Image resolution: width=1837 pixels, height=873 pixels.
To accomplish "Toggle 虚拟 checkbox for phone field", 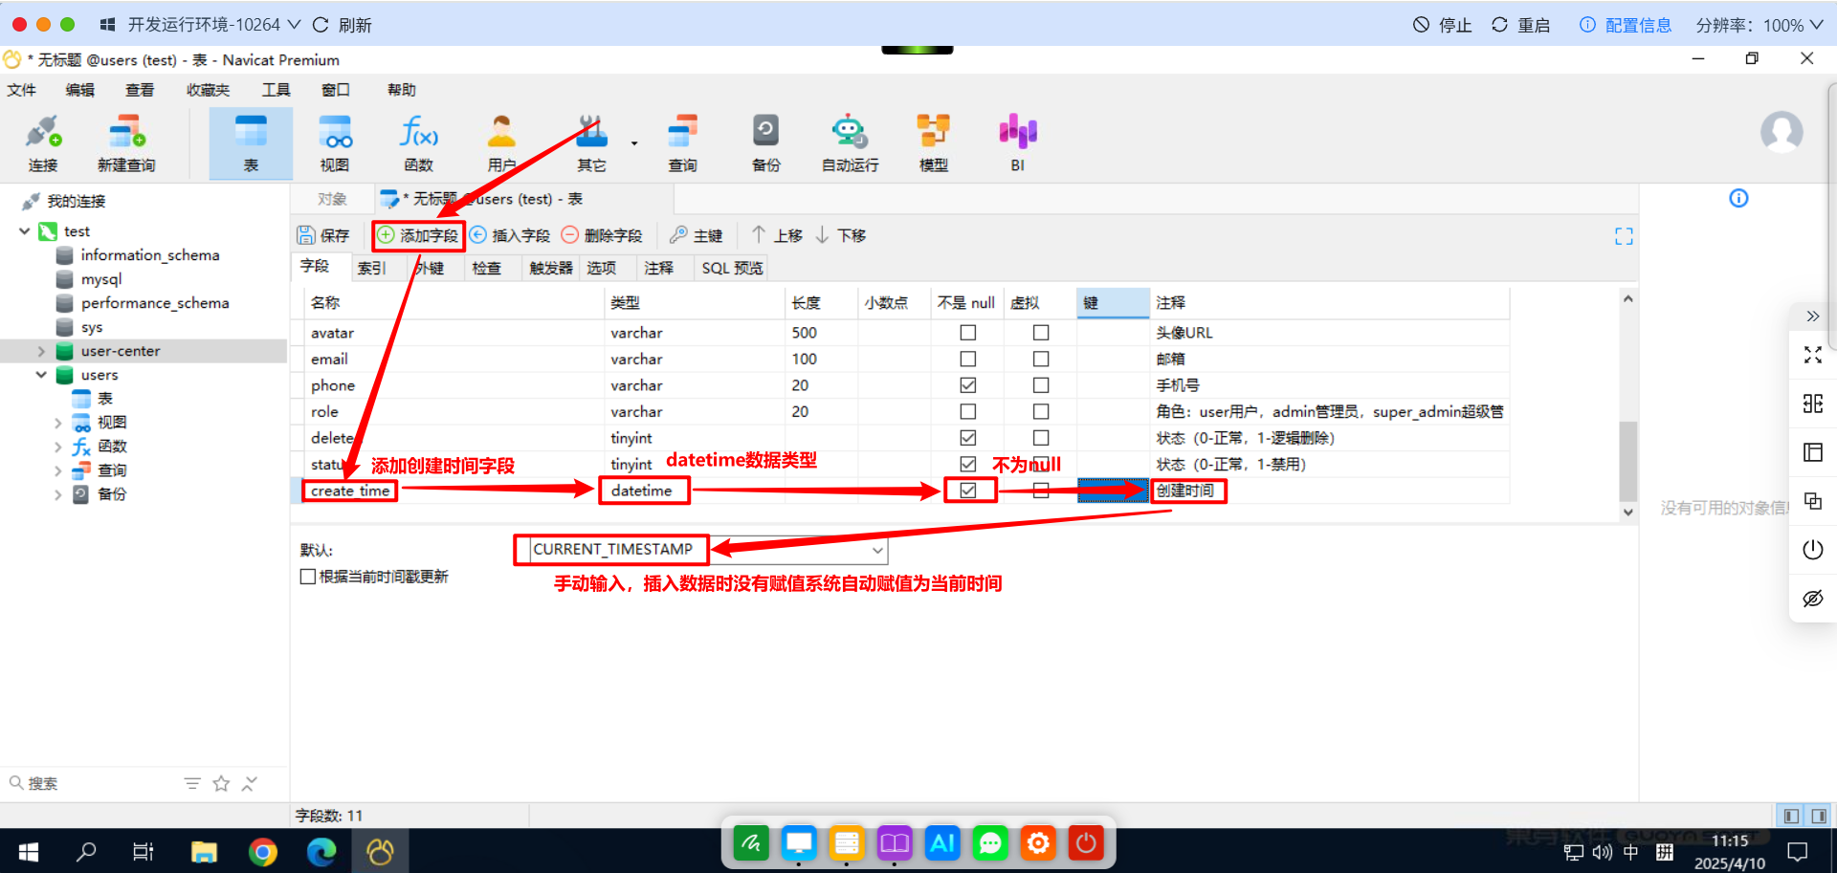I will click(1041, 385).
